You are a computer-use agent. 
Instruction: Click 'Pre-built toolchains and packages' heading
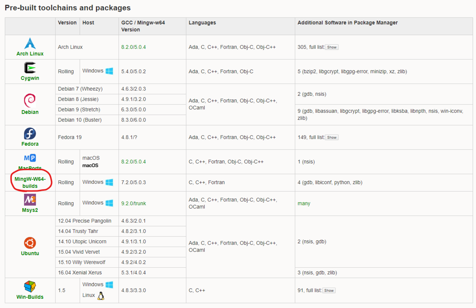(68, 8)
